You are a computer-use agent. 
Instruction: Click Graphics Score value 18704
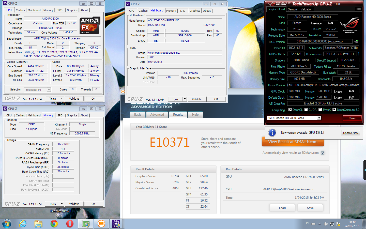(x=175, y=176)
